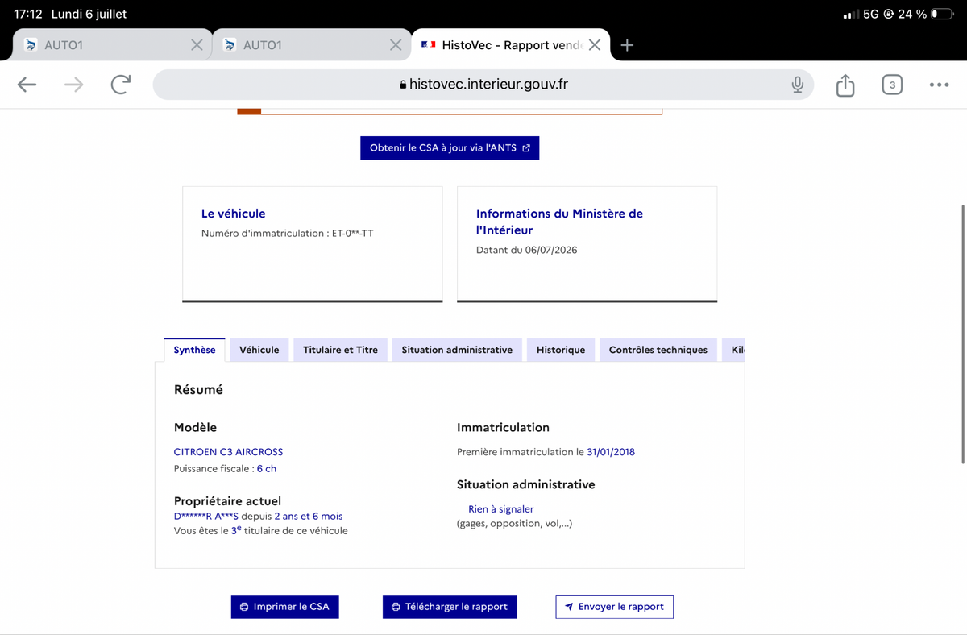Click the histovec.interieur.gouv.fr address bar

pyautogui.click(x=483, y=85)
